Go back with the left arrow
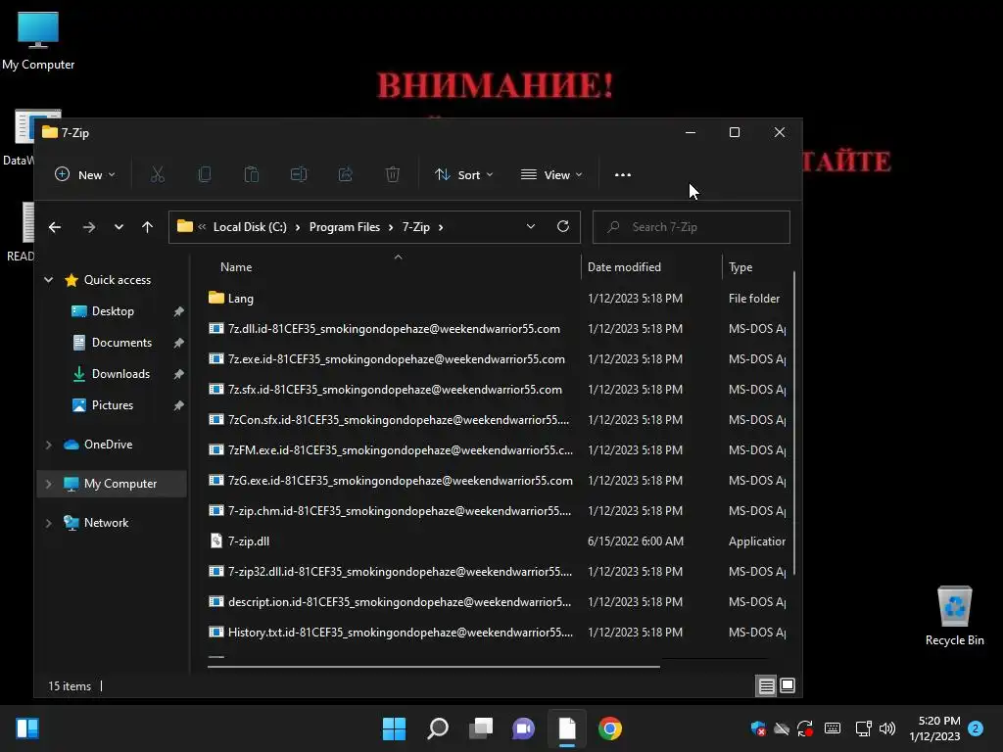The height and width of the screenshot is (752, 1003). [55, 227]
